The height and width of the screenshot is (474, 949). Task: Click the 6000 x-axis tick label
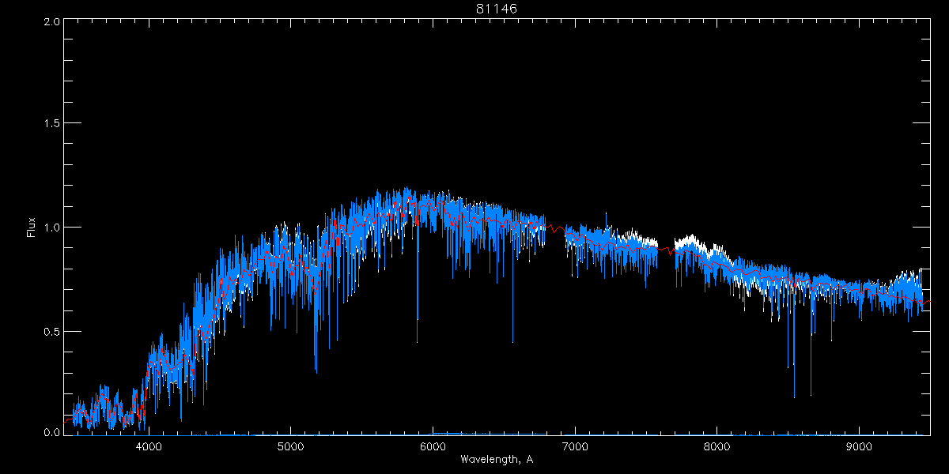(x=433, y=446)
